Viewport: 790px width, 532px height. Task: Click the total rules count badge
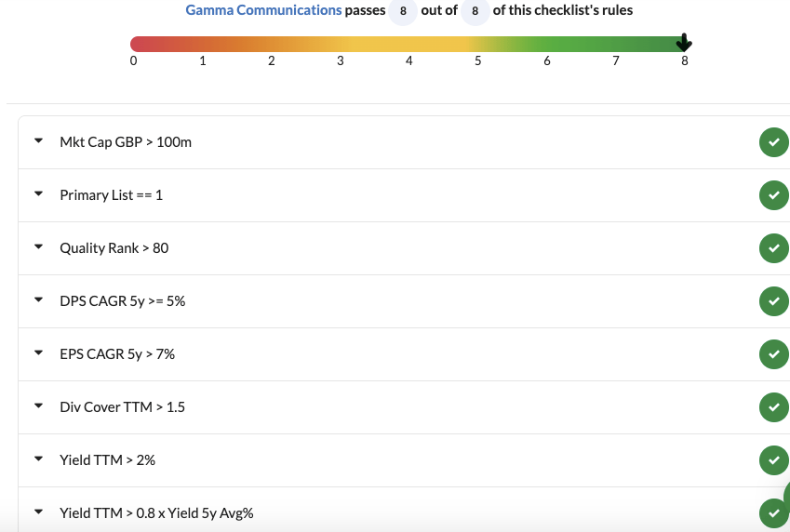(x=475, y=11)
